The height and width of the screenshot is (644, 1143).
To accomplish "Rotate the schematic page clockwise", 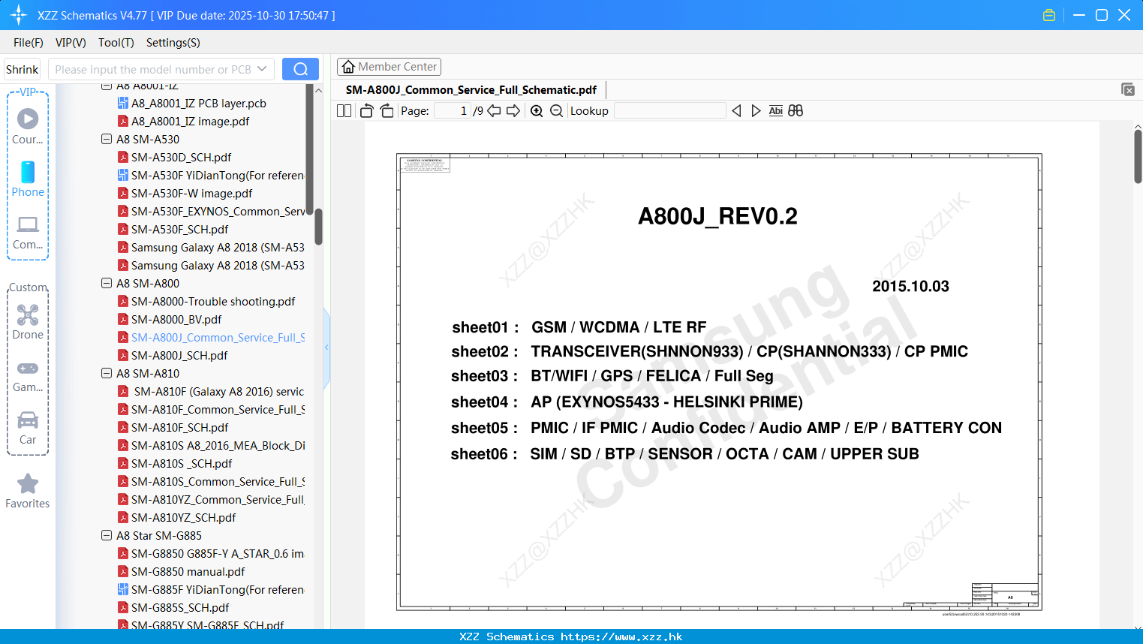I will point(386,110).
